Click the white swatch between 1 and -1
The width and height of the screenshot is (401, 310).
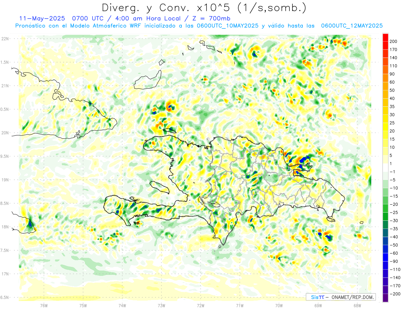point(385,168)
